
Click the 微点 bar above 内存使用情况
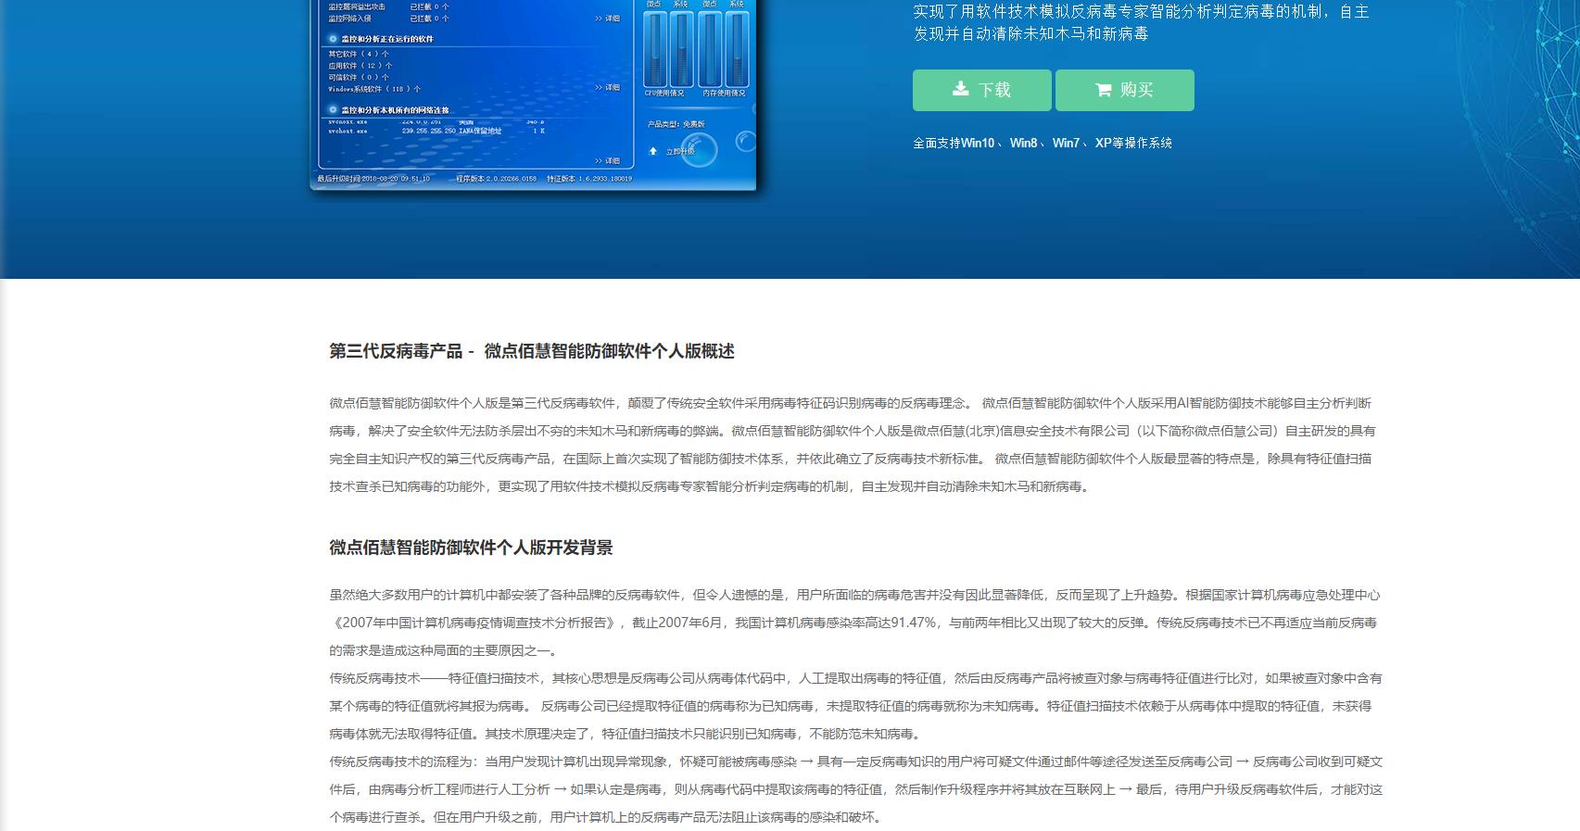click(710, 49)
